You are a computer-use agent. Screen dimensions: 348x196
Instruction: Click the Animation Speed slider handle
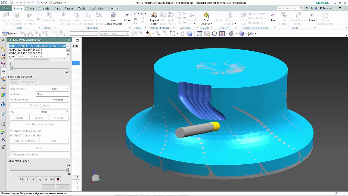click(x=67, y=170)
